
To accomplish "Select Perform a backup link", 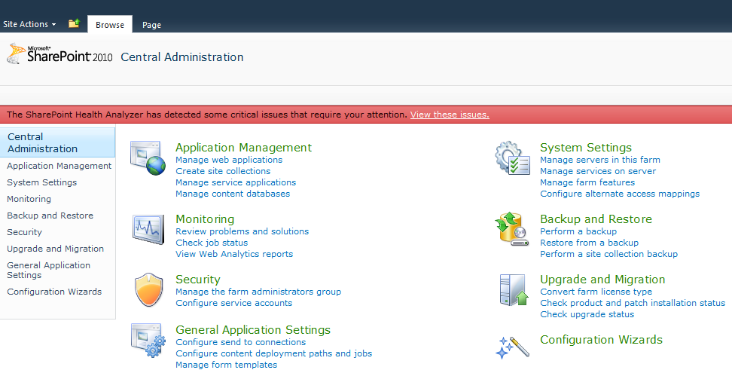I will pos(578,231).
